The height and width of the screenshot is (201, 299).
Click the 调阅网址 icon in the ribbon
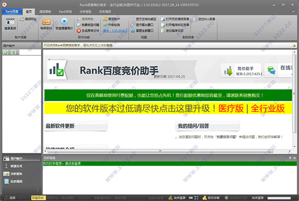pos(28,19)
